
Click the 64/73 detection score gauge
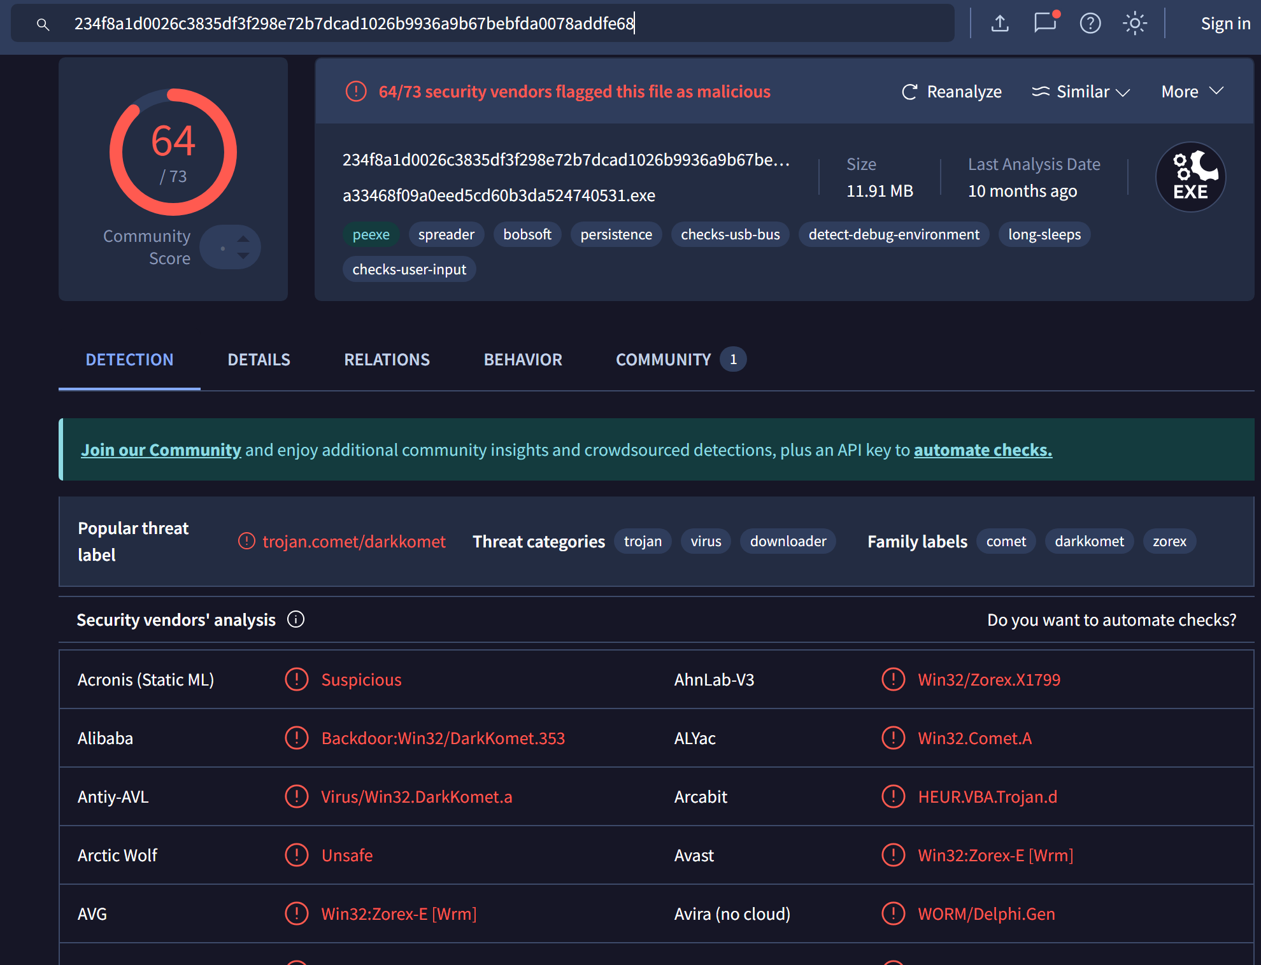[173, 152]
